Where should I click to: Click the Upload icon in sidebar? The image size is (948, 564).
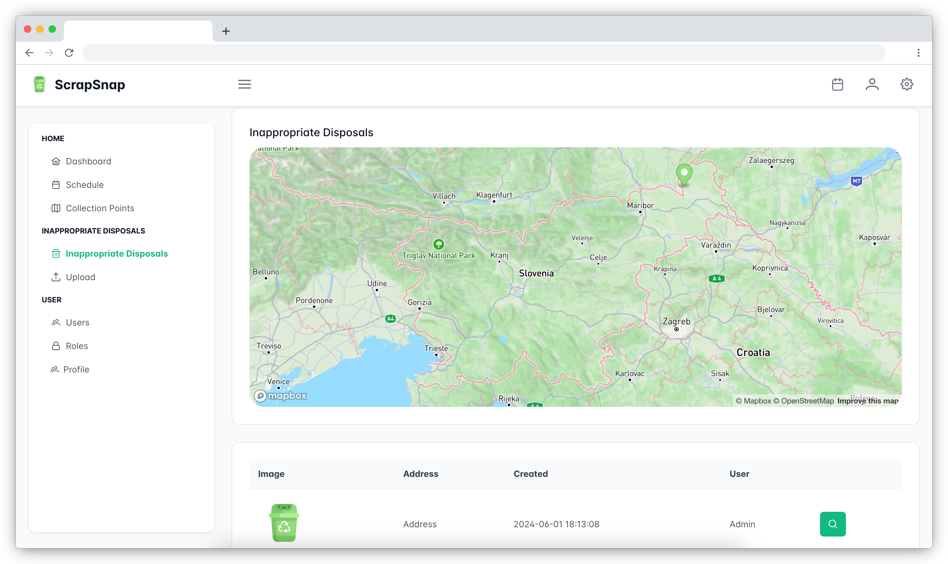coord(55,277)
